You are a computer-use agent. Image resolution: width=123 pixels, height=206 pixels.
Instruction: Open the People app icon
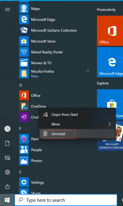(24, 150)
